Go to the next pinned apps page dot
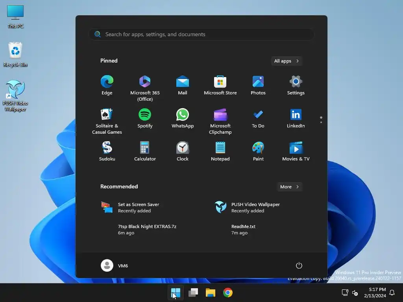 pos(321,122)
